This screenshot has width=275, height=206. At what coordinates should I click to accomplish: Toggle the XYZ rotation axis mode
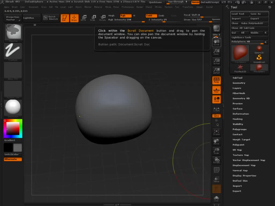[216, 116]
